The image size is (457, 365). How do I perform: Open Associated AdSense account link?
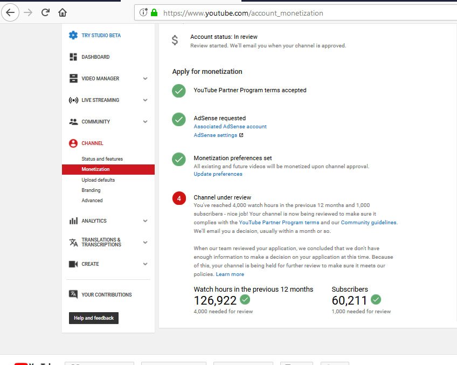(230, 127)
